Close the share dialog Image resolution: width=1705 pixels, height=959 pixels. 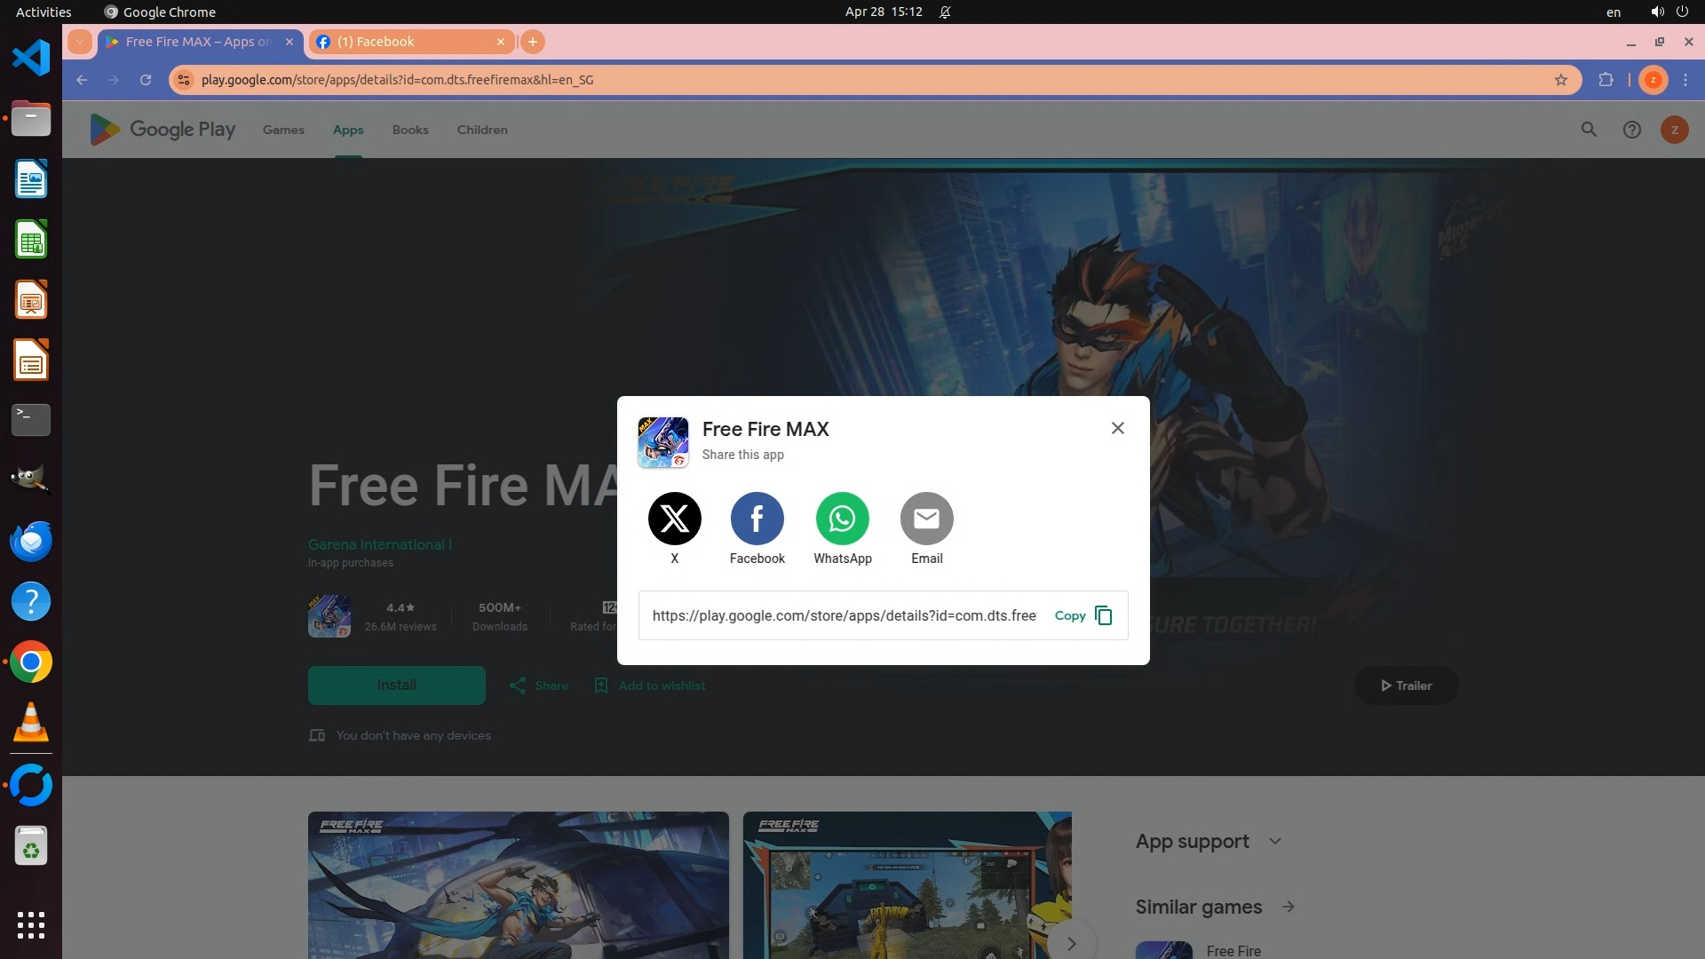point(1117,428)
